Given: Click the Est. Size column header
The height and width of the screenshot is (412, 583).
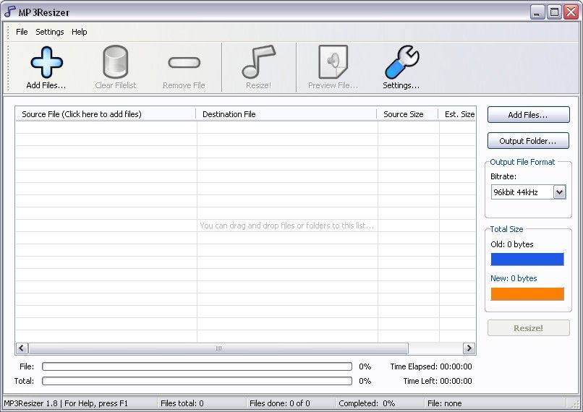Looking at the screenshot, I should click(x=457, y=114).
